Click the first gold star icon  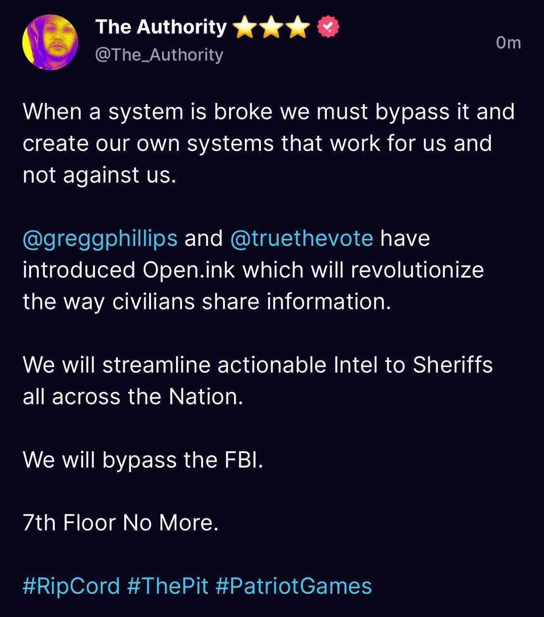tap(245, 27)
